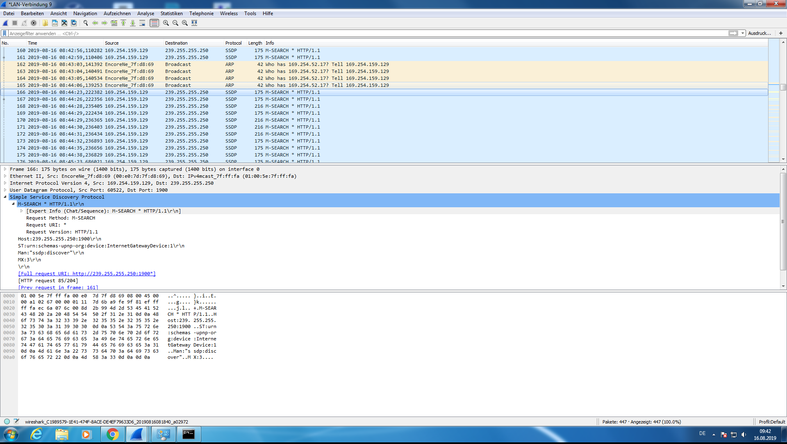Viewport: 787px width, 444px height.
Task: Click the find packet magnifier icon
Action: pyautogui.click(x=86, y=23)
